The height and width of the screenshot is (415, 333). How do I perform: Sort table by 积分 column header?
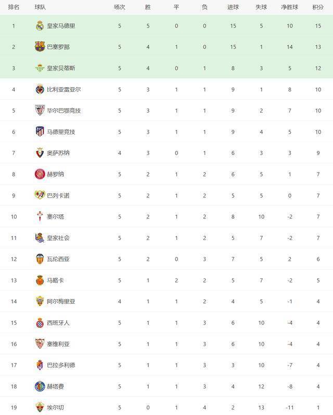(318, 7)
